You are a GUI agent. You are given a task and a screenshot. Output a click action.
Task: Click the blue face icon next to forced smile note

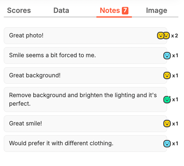[x=167, y=56]
